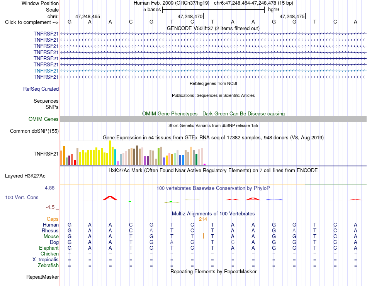Image resolution: width=367 pixels, height=286 pixels.
Task: Click the short bright red GTEx bar
Action: (75, 162)
